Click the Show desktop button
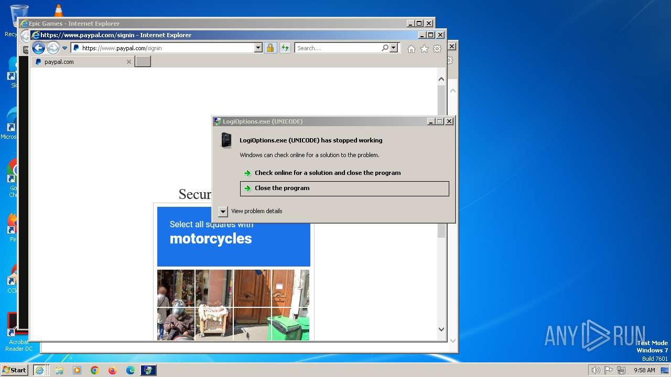 [x=665, y=370]
